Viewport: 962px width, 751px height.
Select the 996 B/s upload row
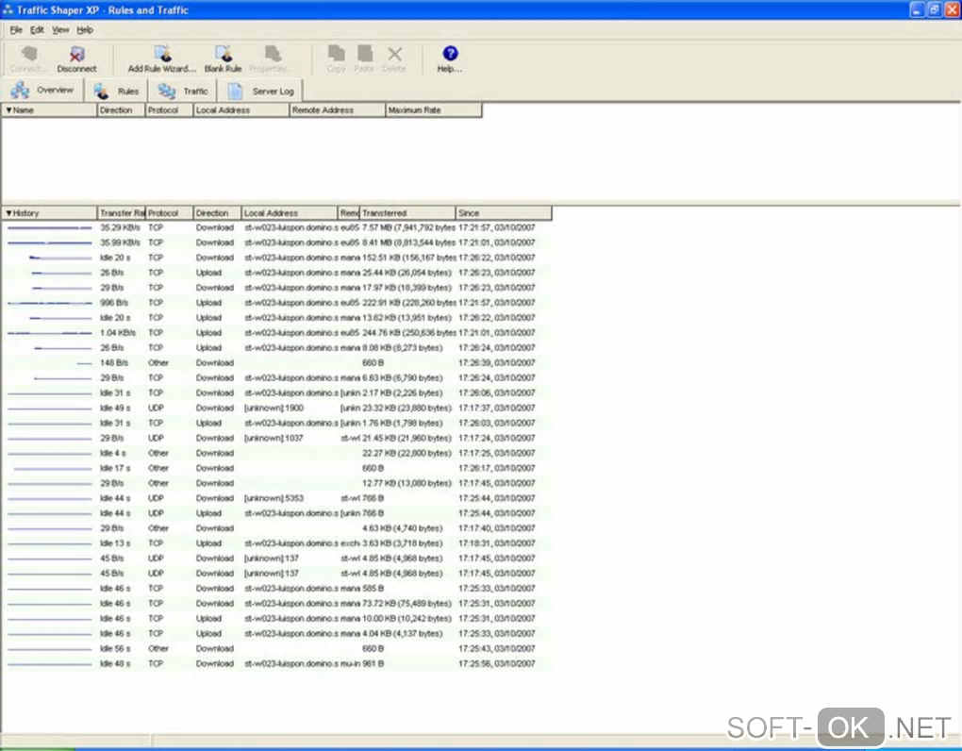[276, 303]
